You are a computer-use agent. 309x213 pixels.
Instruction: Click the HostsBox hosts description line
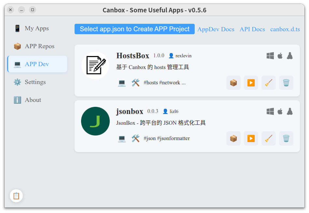152,67
